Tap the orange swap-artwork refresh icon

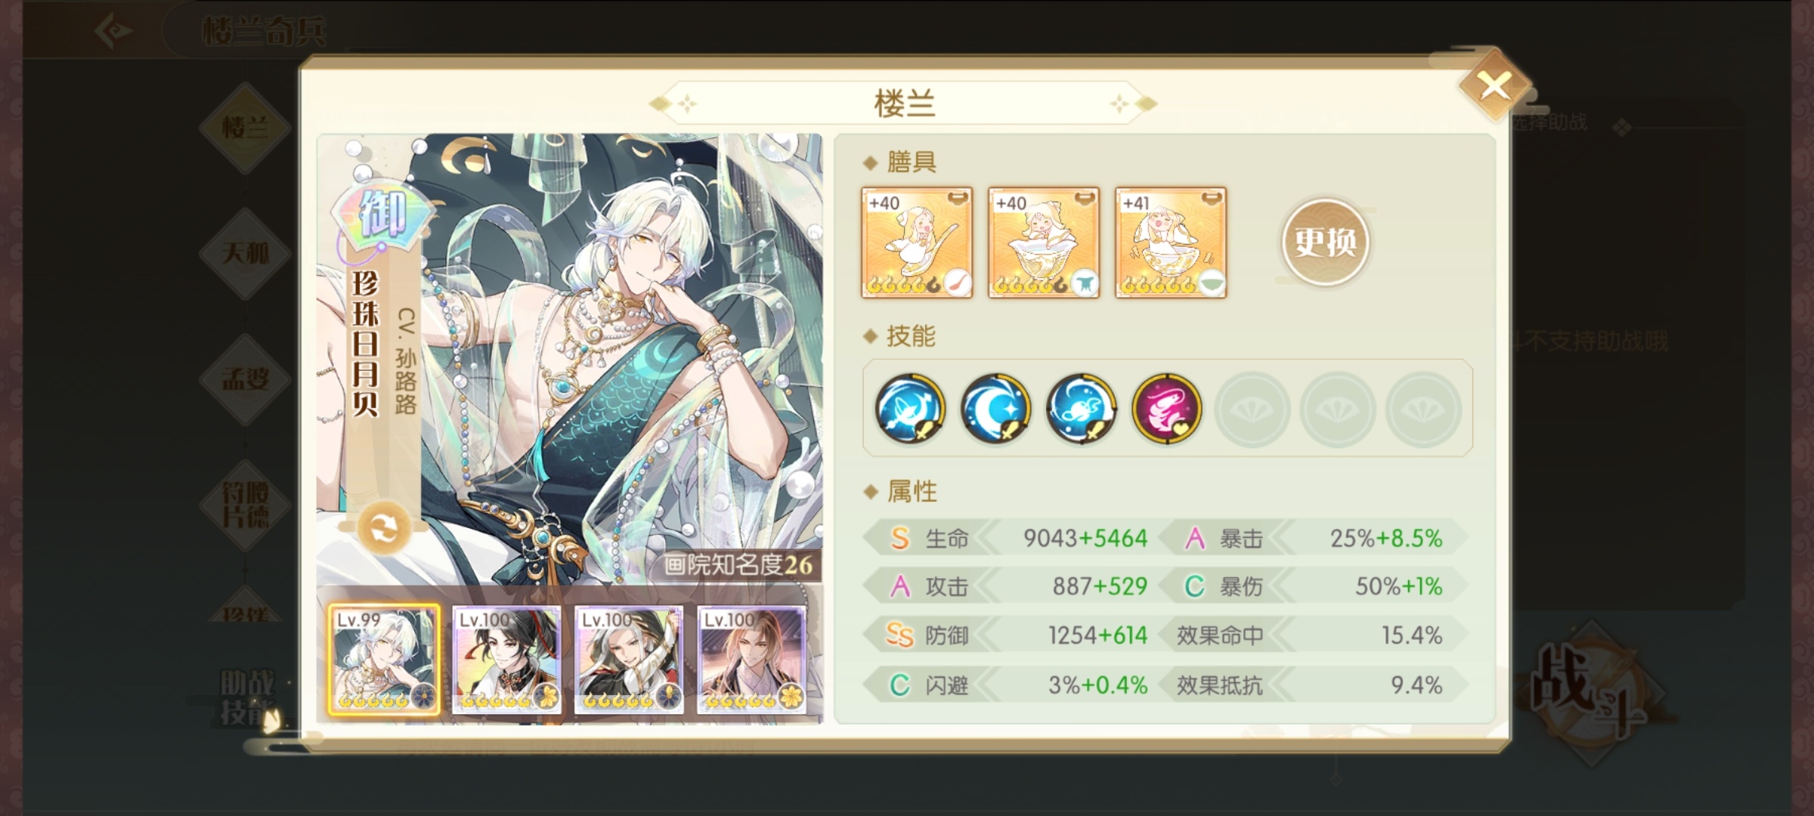coord(383,529)
